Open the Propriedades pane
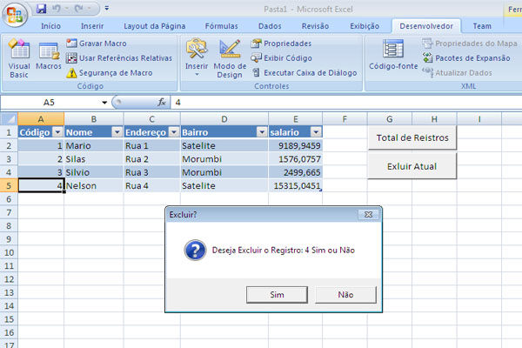The image size is (522, 348). pos(281,43)
